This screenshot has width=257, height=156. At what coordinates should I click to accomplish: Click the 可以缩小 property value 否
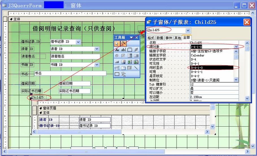pyautogui.click(x=214, y=93)
